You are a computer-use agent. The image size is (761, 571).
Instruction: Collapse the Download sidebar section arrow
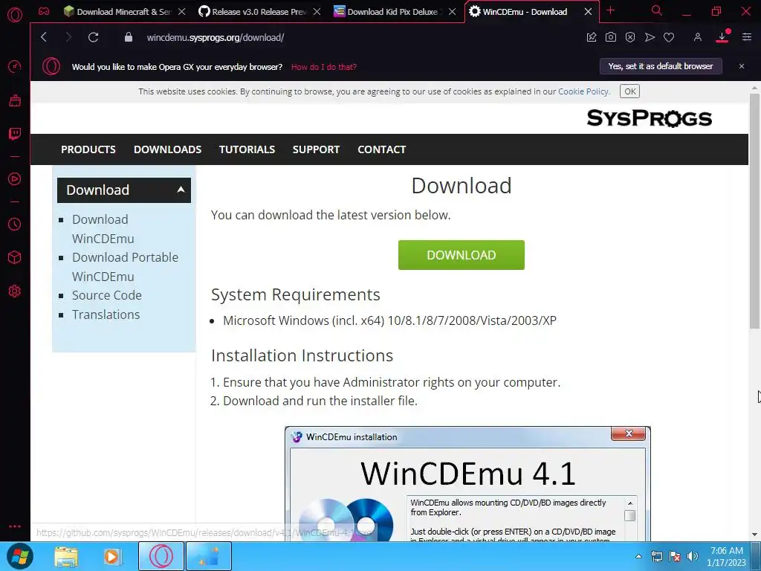tap(181, 190)
